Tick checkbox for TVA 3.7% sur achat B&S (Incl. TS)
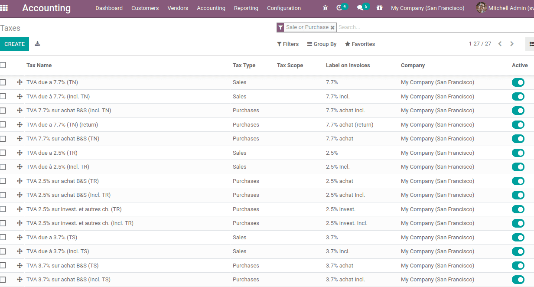Image resolution: width=534 pixels, height=287 pixels. (x=3, y=280)
